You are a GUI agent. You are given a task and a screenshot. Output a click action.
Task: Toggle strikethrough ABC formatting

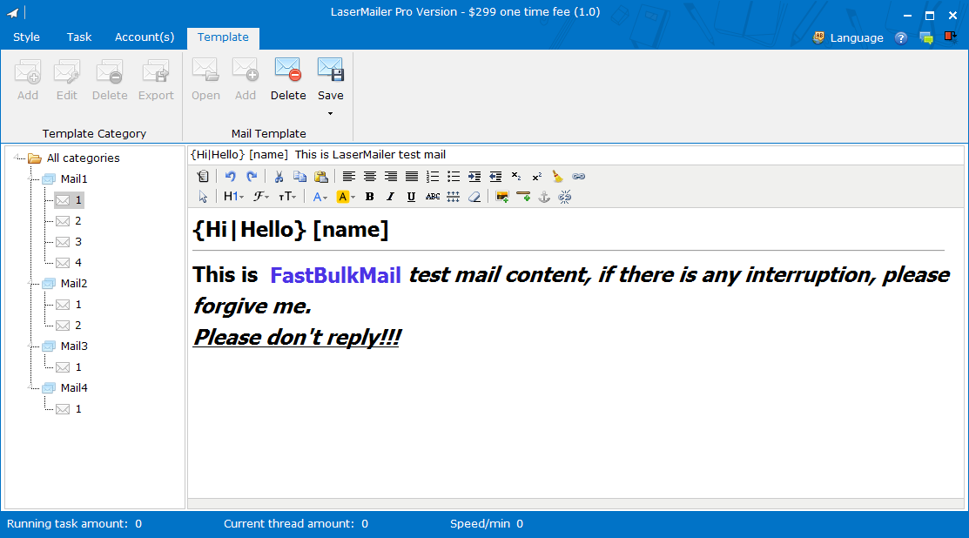(433, 197)
